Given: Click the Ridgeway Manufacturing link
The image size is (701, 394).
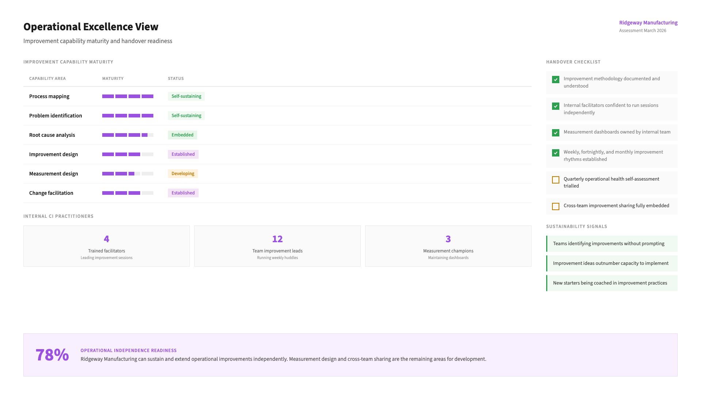Looking at the screenshot, I should 648,23.
